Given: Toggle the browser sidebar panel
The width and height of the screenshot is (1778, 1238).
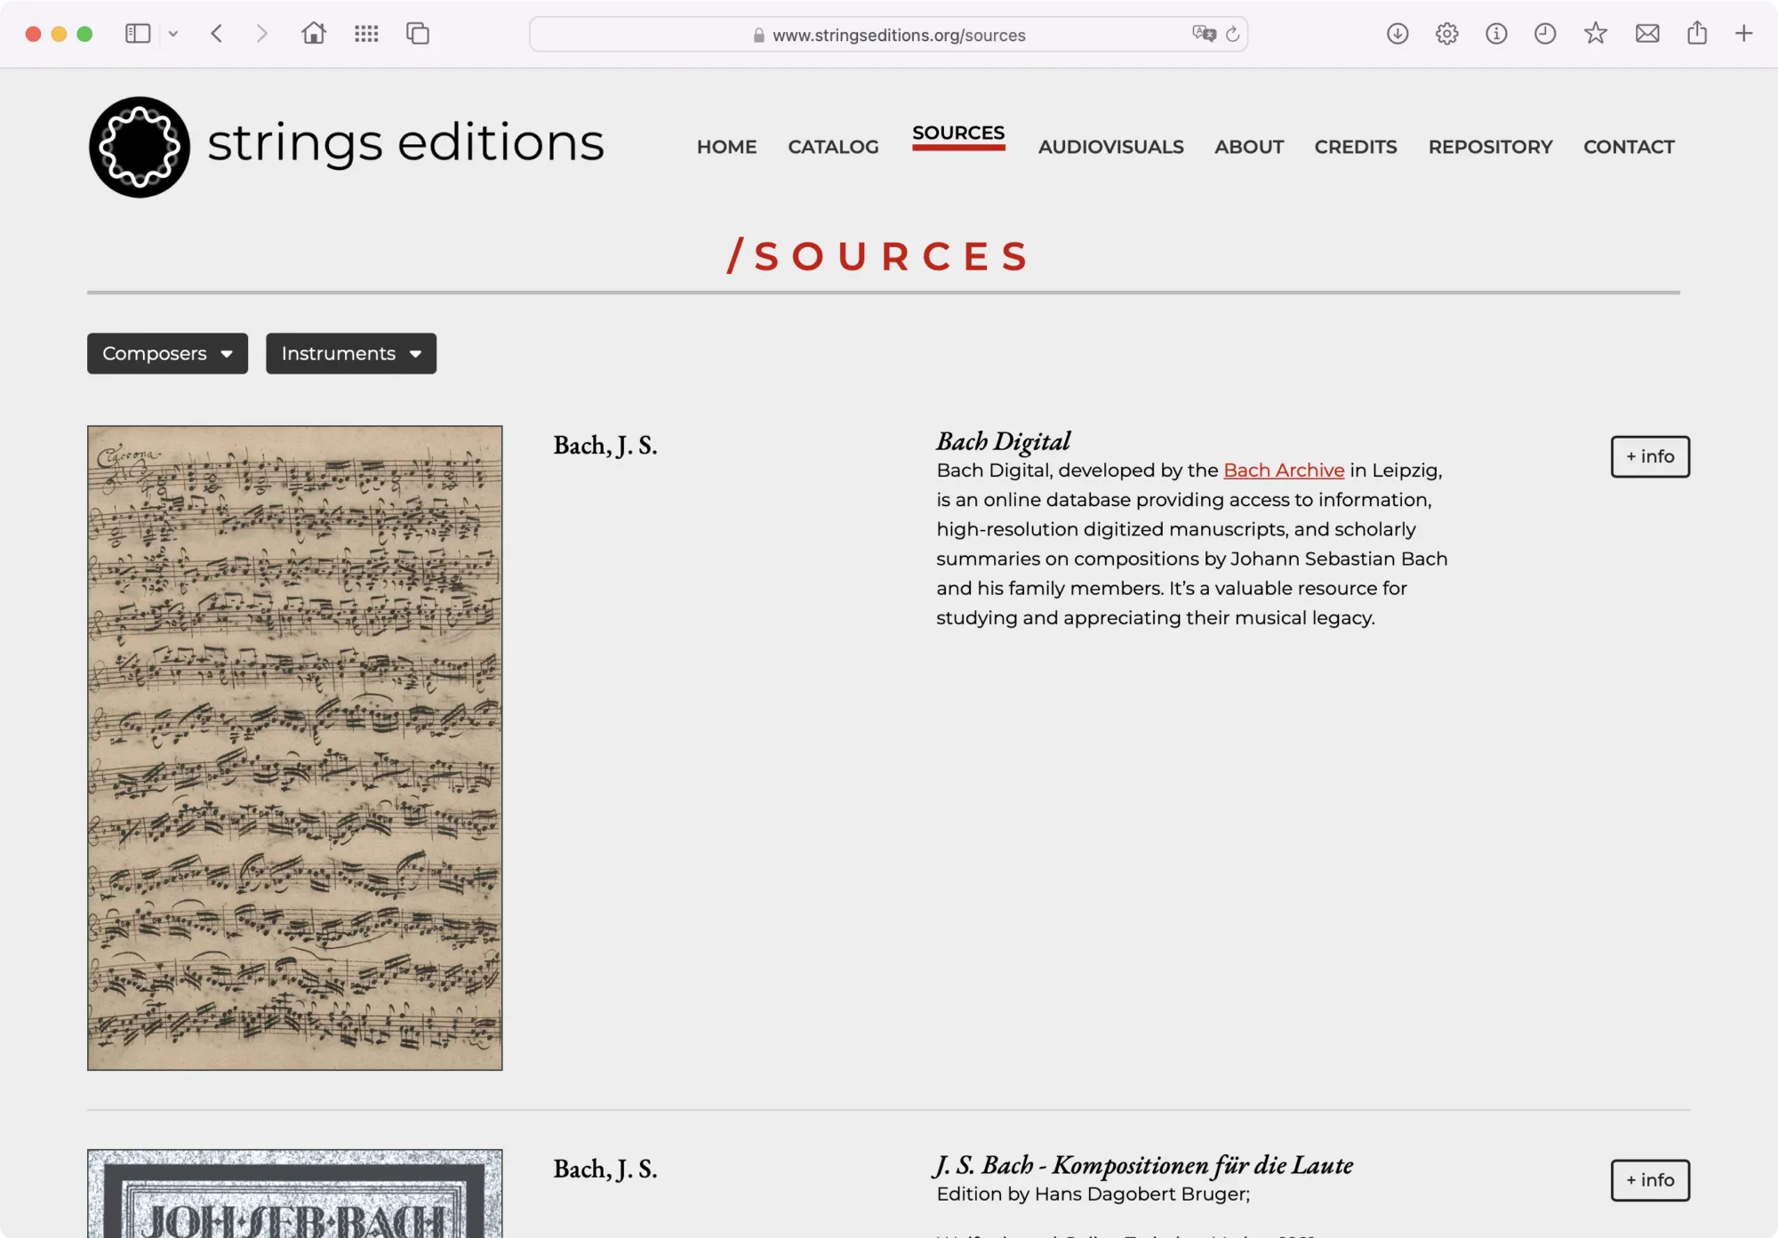Looking at the screenshot, I should tap(138, 34).
